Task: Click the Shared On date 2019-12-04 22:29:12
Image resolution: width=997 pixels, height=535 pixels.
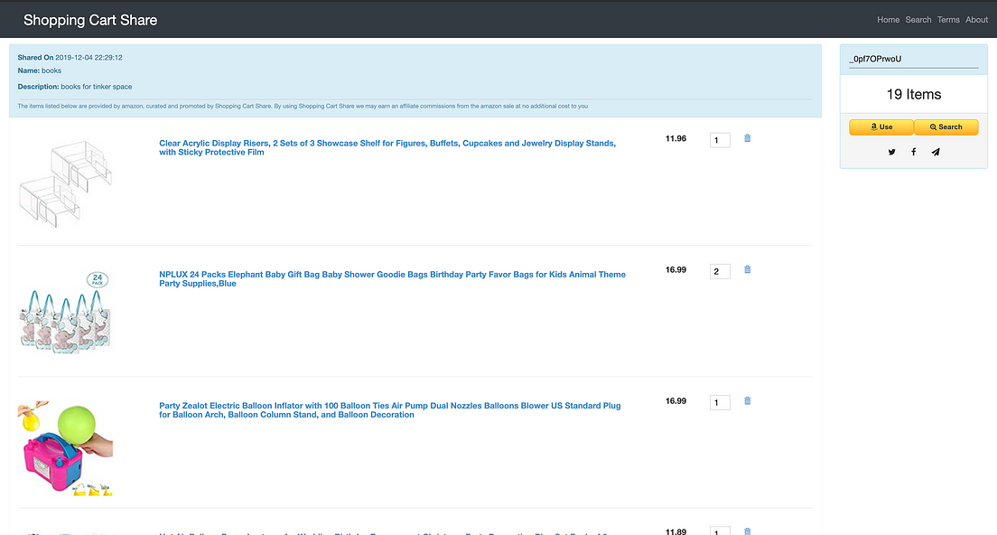Action: click(89, 57)
